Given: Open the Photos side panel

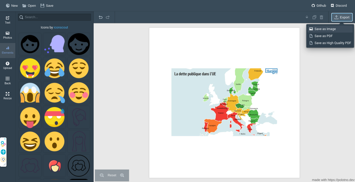Looking at the screenshot, I should [8, 35].
